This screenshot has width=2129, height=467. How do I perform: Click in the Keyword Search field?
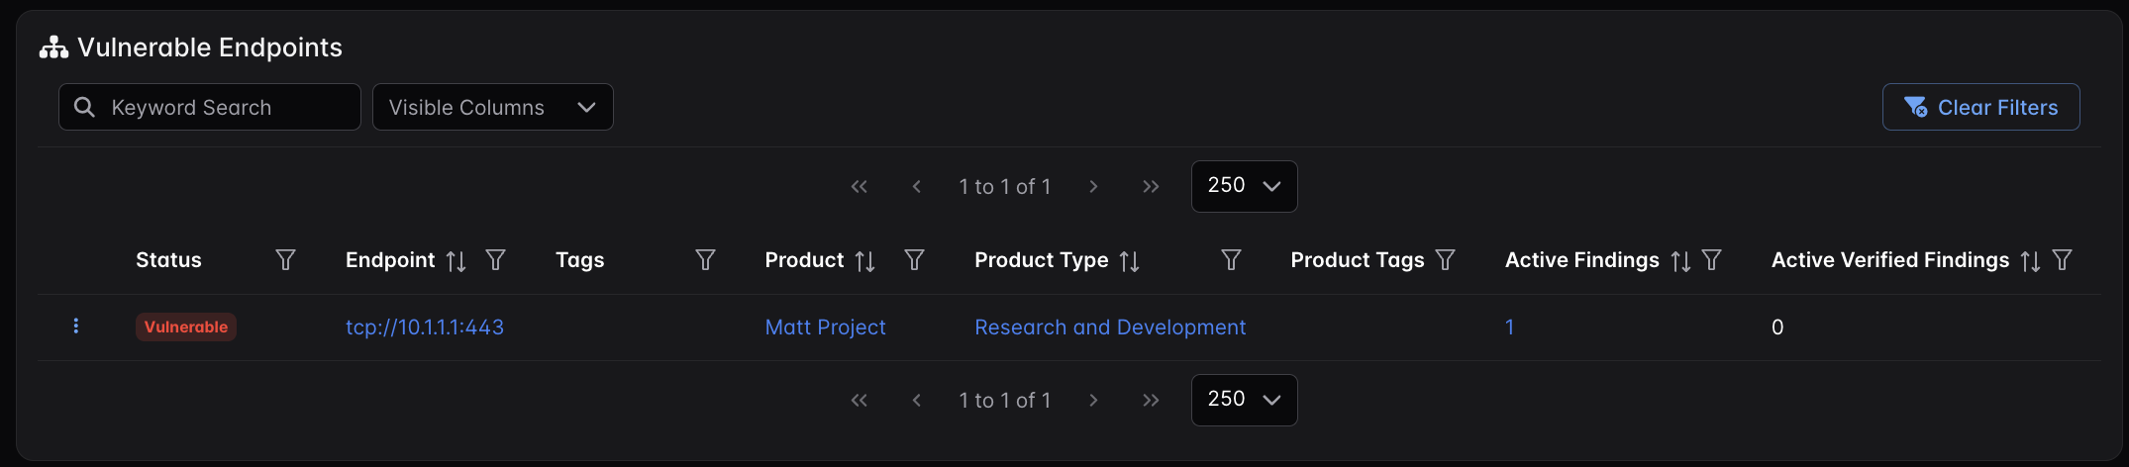pyautogui.click(x=228, y=107)
